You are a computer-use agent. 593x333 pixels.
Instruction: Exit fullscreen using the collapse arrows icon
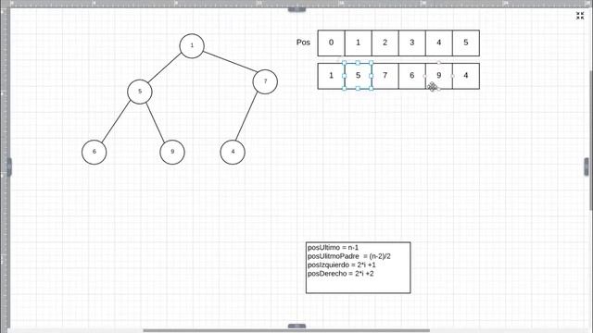pyautogui.click(x=580, y=16)
